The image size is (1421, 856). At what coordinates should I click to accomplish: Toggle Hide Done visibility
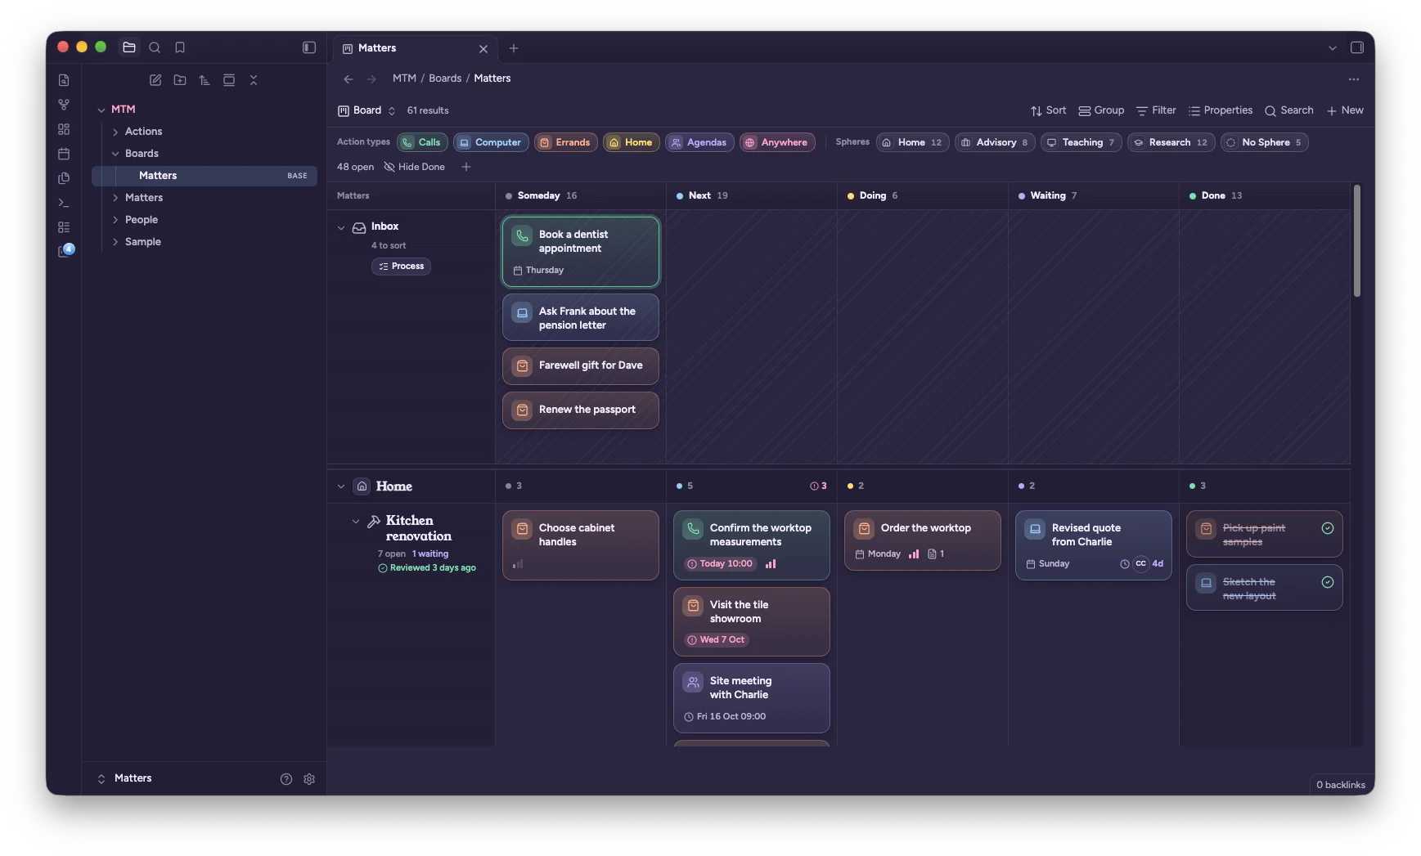pos(415,167)
